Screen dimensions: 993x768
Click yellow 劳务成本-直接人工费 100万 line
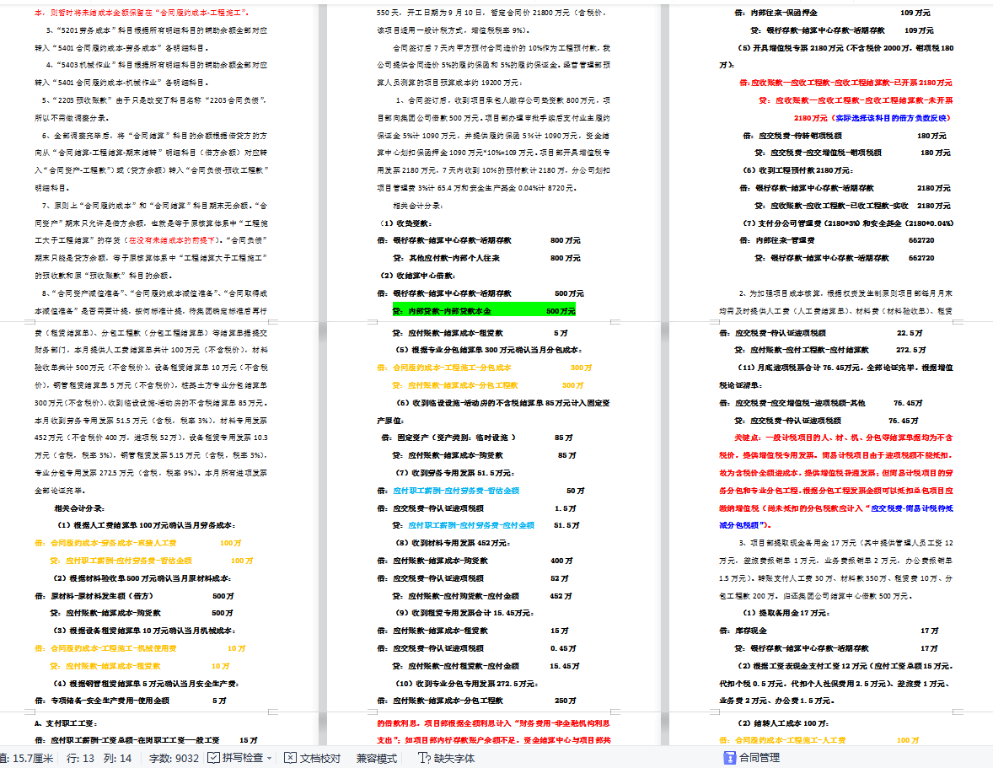(138, 543)
